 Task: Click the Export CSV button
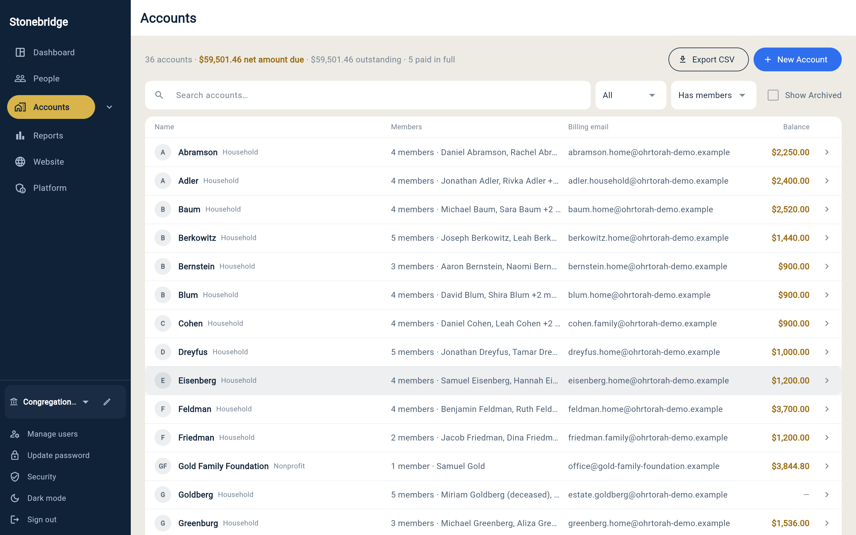tap(708, 59)
